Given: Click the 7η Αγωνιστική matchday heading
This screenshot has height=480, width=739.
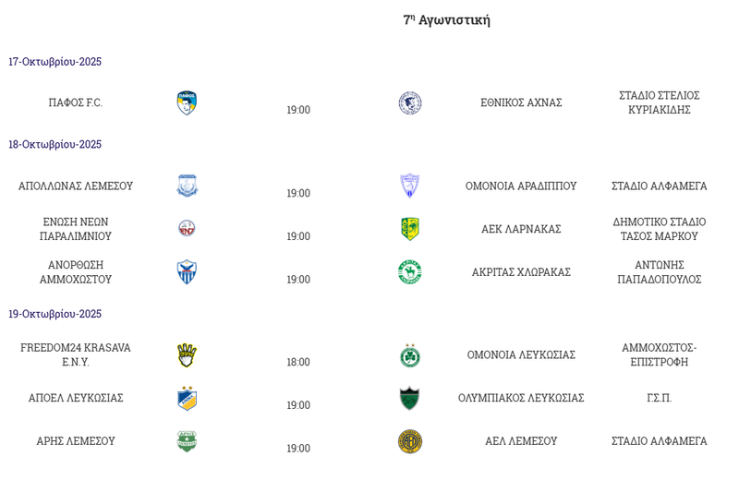Looking at the screenshot, I should click(446, 20).
